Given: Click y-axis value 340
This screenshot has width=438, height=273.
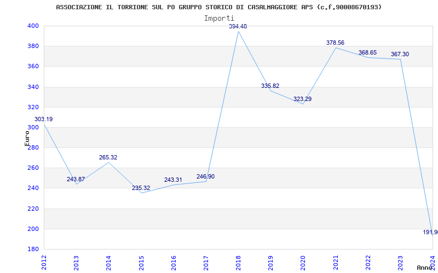Looking at the screenshot, I should coord(33,87).
